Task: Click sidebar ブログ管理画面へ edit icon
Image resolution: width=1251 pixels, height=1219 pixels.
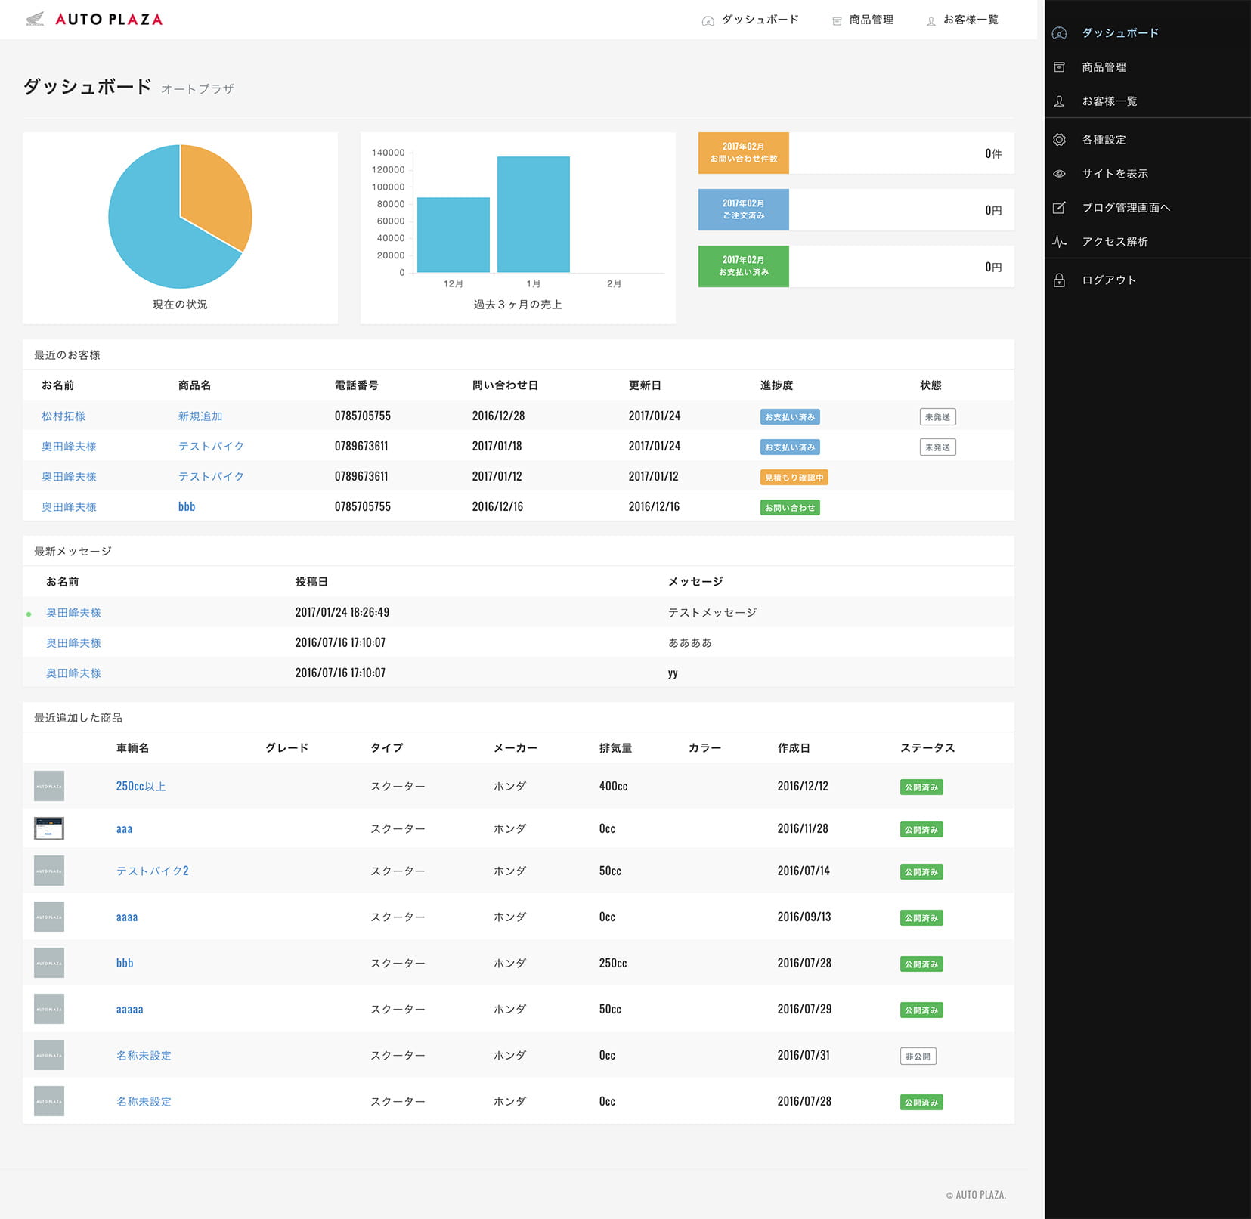Action: coord(1060,208)
